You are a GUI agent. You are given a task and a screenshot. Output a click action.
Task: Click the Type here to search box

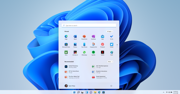pos(89,25)
